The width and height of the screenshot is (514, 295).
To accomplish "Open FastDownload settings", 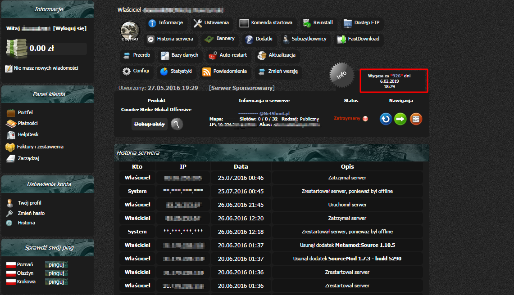I will [x=358, y=39].
